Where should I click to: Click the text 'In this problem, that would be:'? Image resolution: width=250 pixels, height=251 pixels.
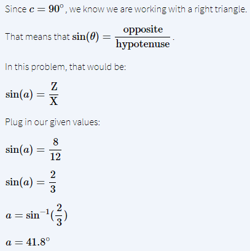click(x=65, y=67)
